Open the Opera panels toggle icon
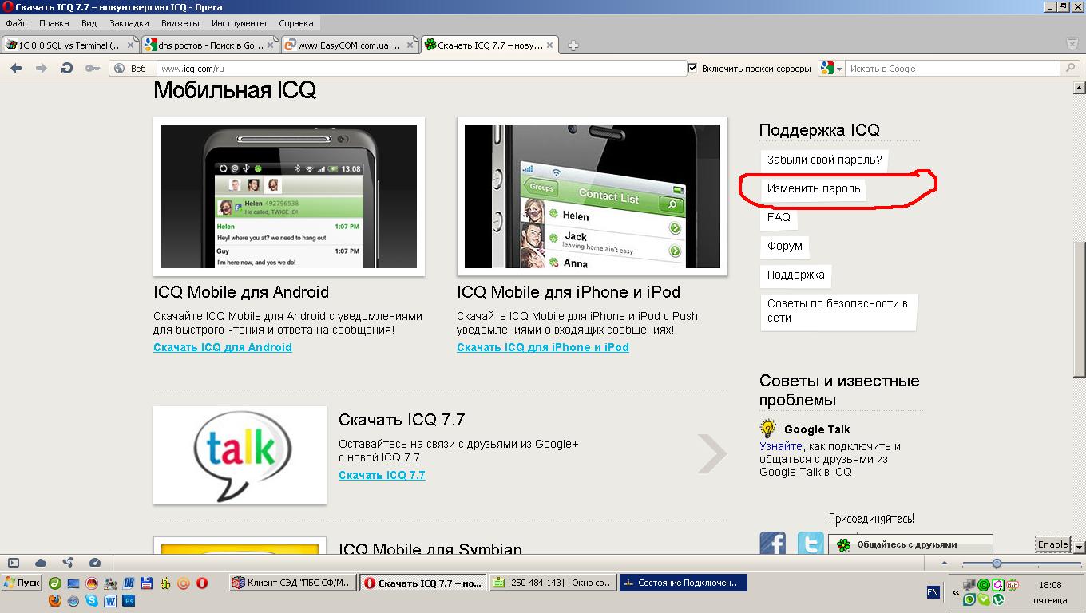Image resolution: width=1086 pixels, height=613 pixels. (14, 563)
